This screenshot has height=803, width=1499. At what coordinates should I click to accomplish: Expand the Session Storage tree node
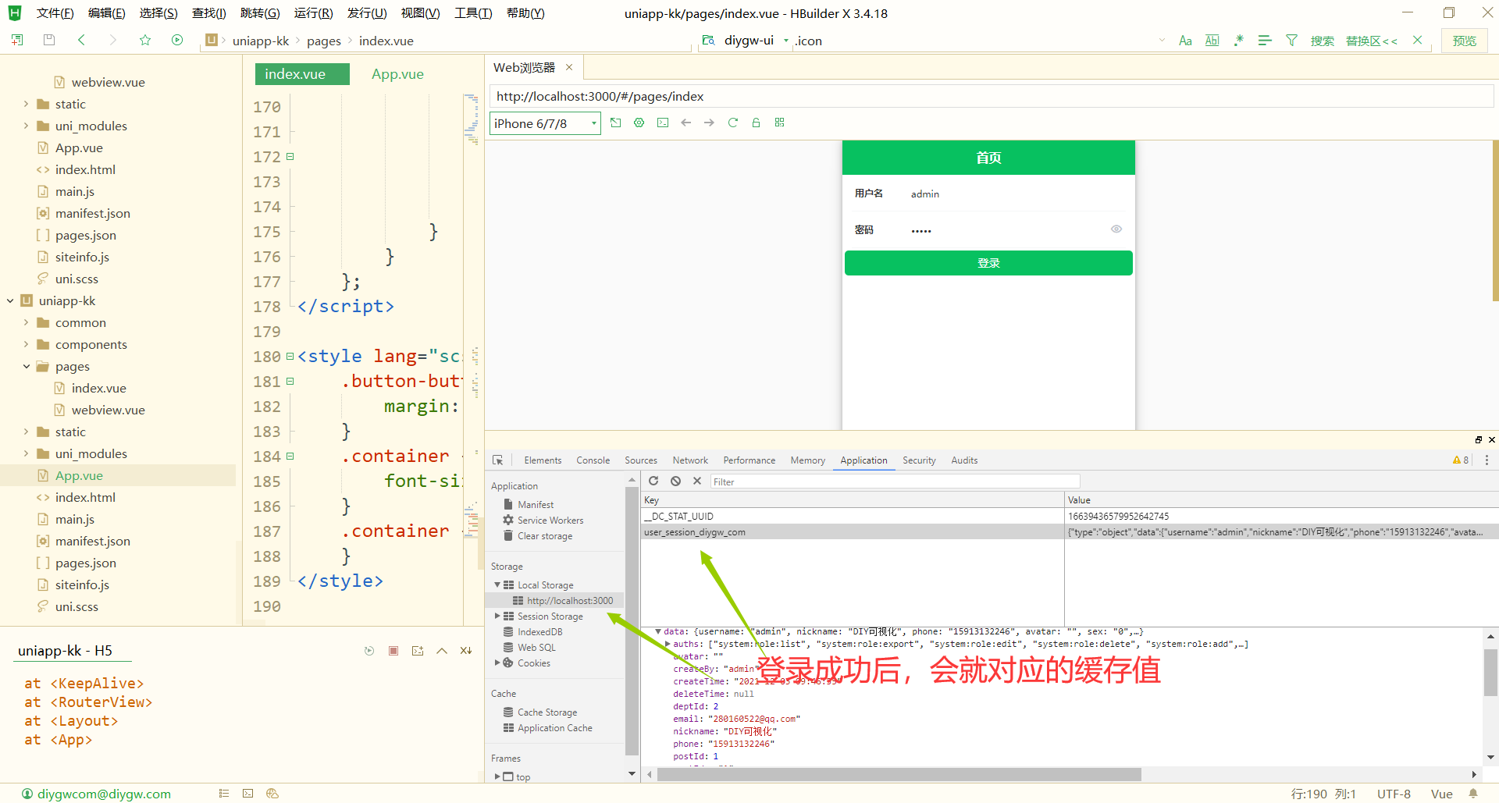(497, 616)
